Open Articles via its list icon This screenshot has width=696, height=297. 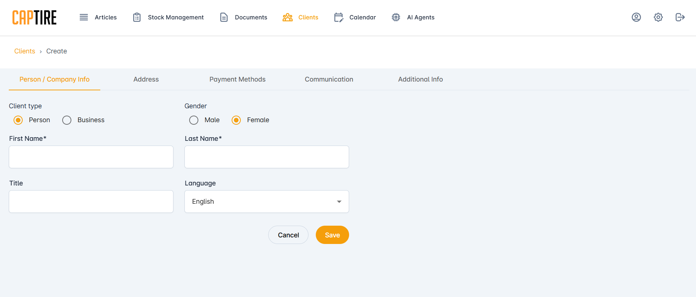point(84,17)
